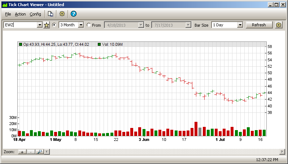Click the 'Zoom:' label
This screenshot has width=288, height=164.
(9, 152)
